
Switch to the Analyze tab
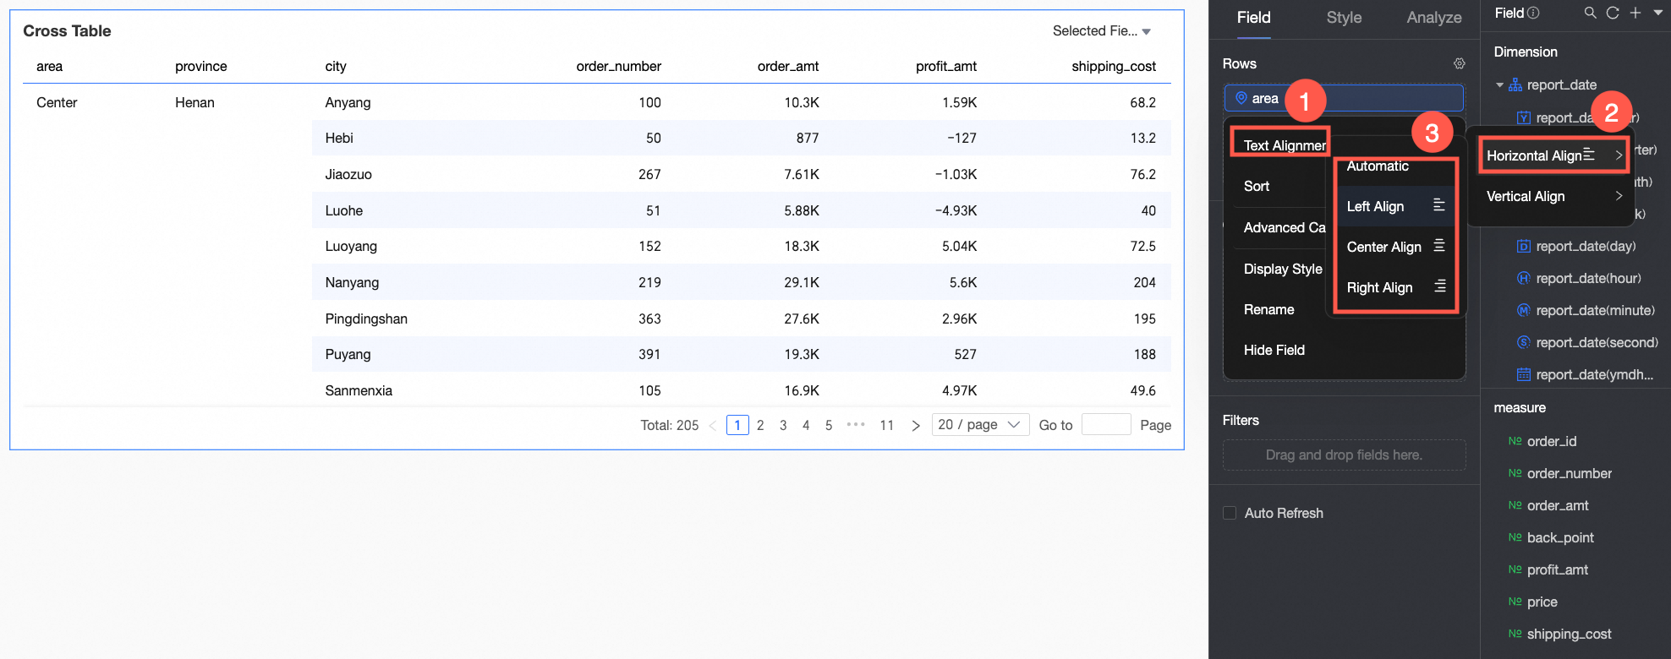coord(1434,18)
